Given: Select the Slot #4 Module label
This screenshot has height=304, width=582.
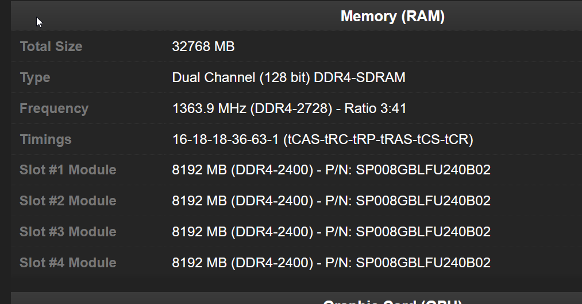Looking at the screenshot, I should point(68,263).
